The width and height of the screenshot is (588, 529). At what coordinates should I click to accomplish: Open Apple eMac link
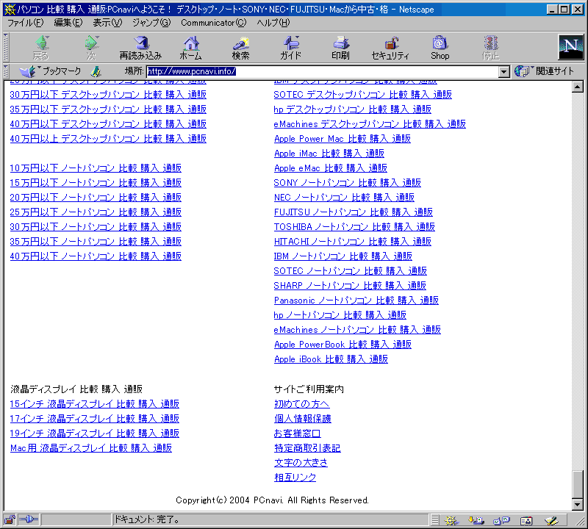pyautogui.click(x=331, y=168)
